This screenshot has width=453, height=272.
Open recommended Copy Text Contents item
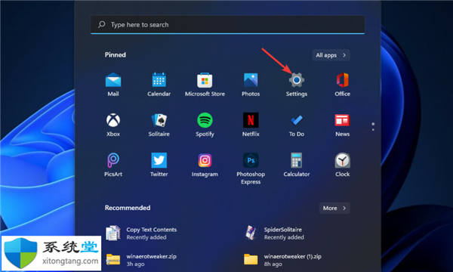[x=141, y=233]
